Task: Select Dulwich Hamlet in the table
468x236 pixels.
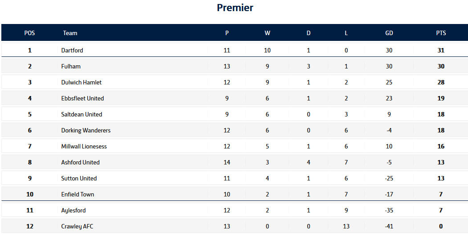Action: pos(81,82)
